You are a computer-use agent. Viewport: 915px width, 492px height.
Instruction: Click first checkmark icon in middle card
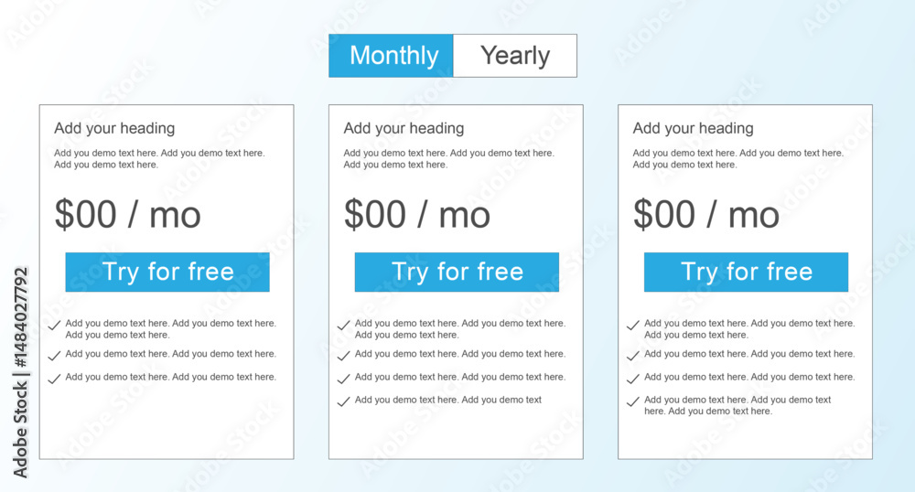coord(344,326)
